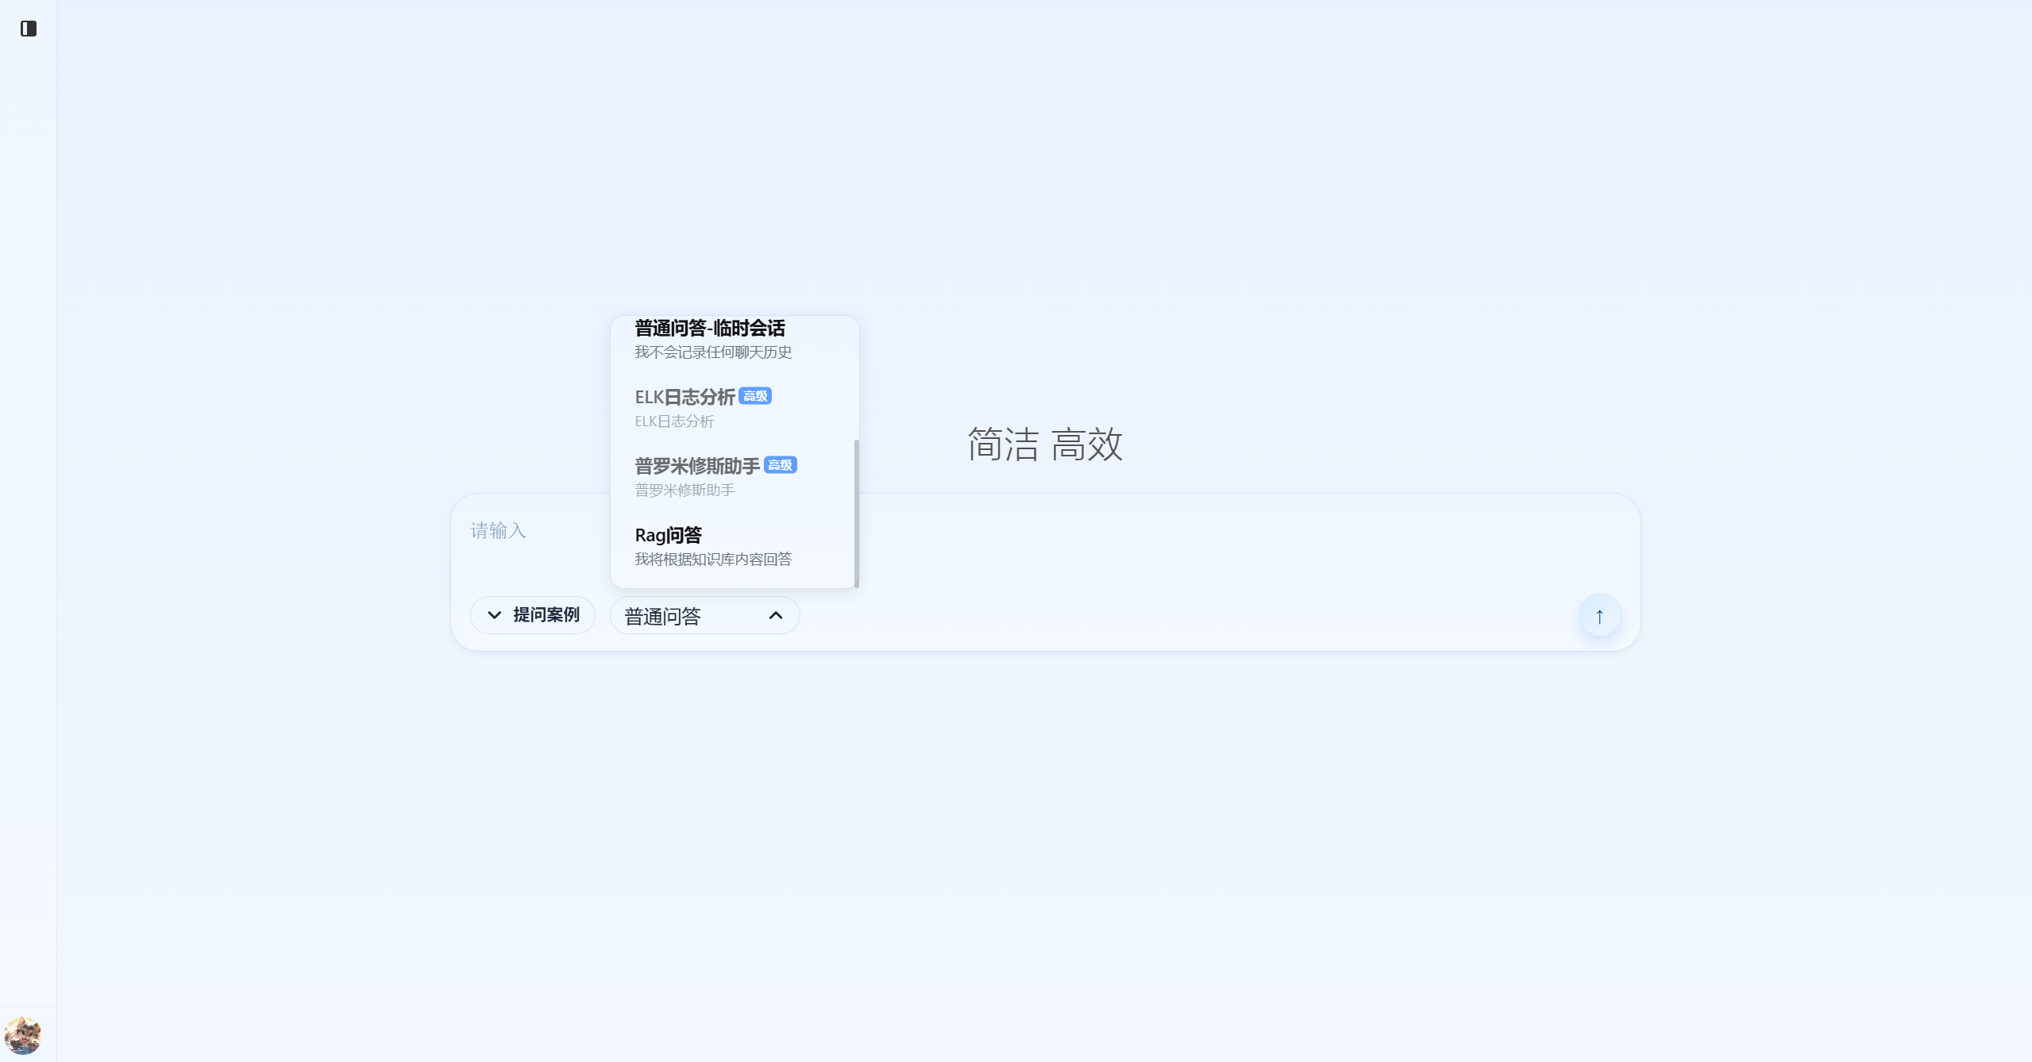
Task: Click the 我不会记录任何聊天历史 description
Action: coord(712,352)
